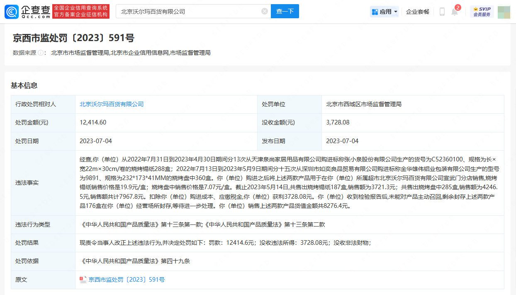Open the 京西市监处罚〔2023〕591号 original document link
Screen dimensions: 516x295
click(x=127, y=280)
